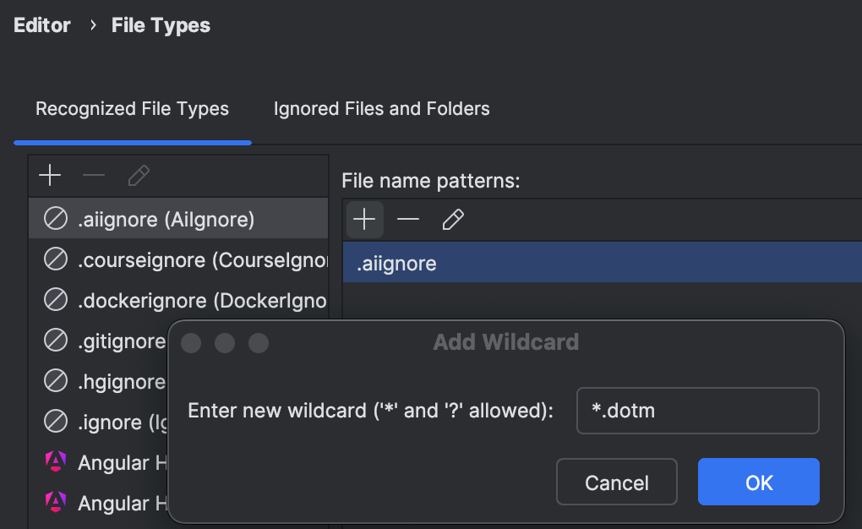Click the pencil icon to edit the file type
This screenshot has width=862, height=529.
(x=138, y=176)
